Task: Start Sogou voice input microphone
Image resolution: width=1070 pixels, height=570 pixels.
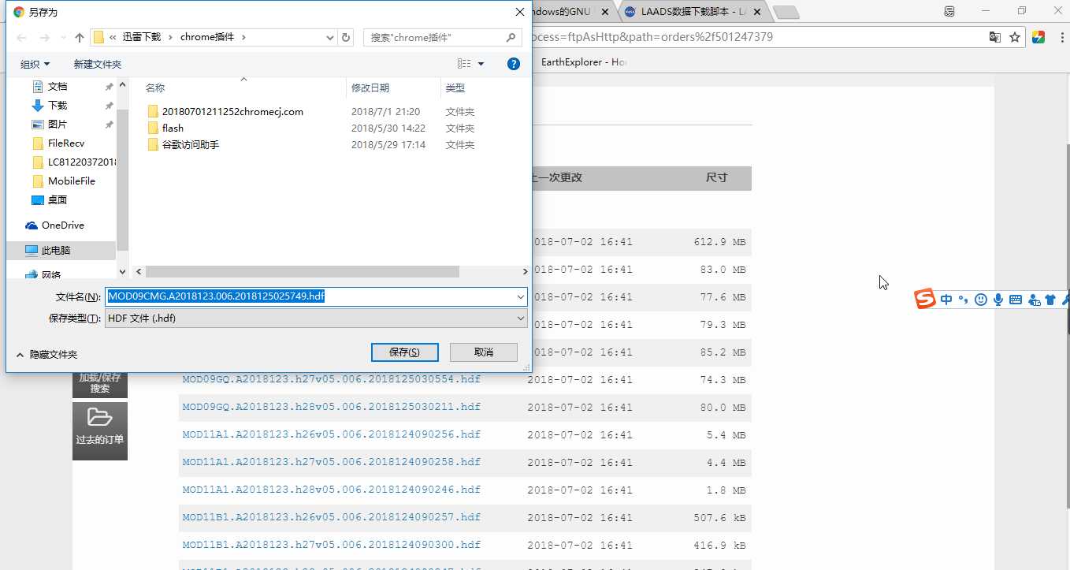Action: click(998, 300)
